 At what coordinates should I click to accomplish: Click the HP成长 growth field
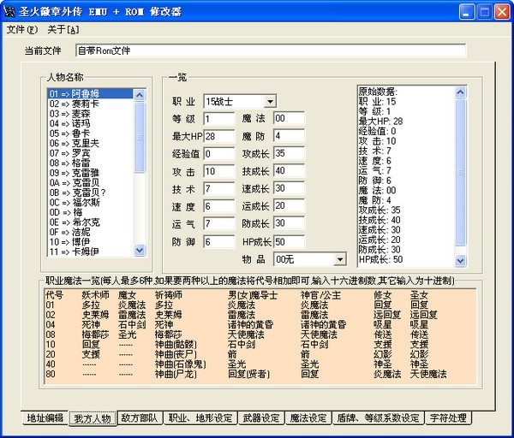click(x=290, y=242)
